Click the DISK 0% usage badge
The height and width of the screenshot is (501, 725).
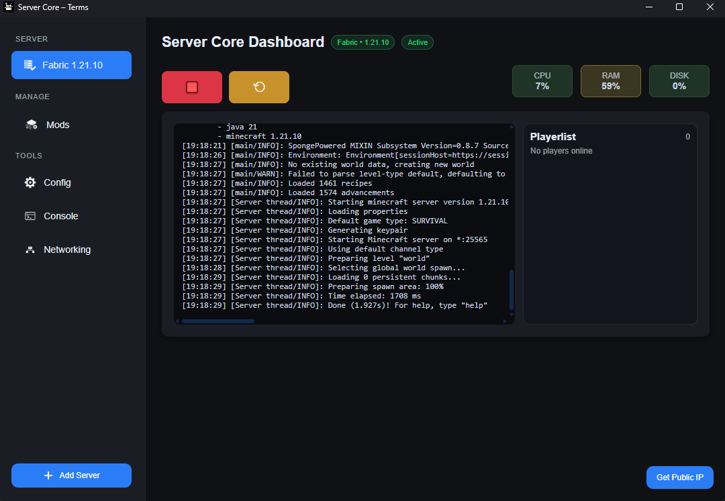pos(679,81)
